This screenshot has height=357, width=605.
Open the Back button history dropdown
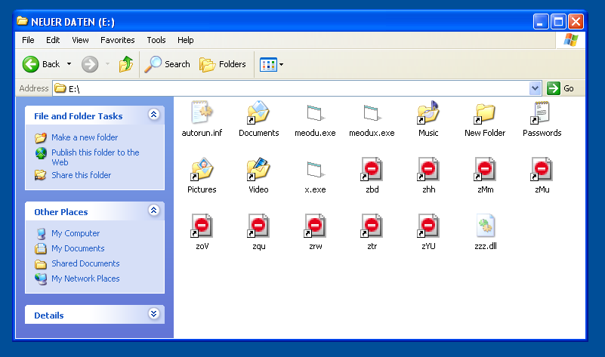point(69,64)
